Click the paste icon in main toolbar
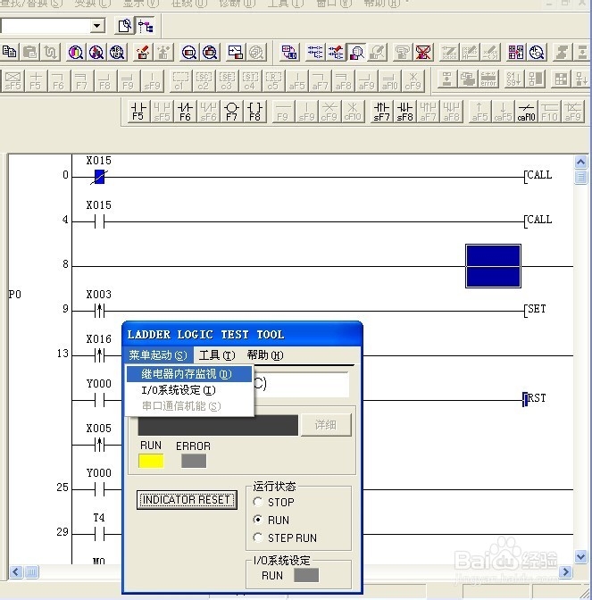The height and width of the screenshot is (600, 592). (x=29, y=52)
